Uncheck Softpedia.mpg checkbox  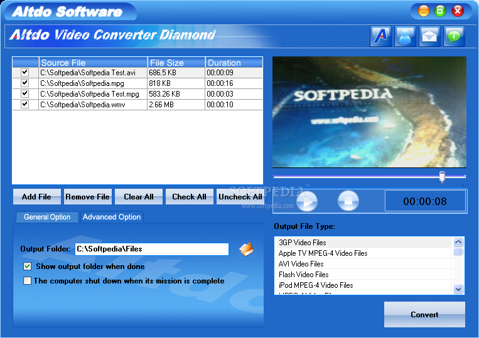point(24,83)
